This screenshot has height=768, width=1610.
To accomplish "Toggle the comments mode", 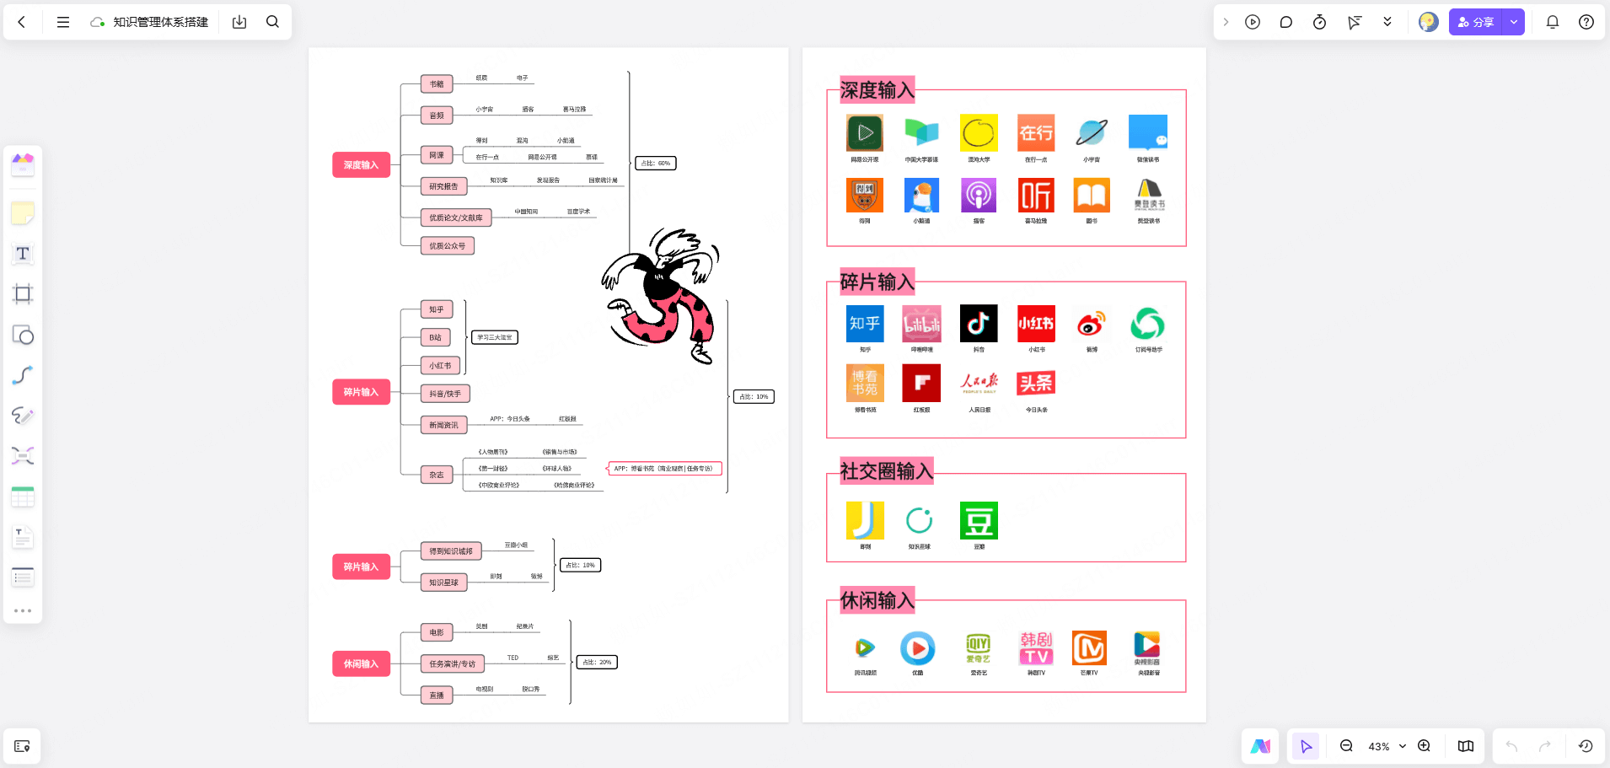I will click(1285, 23).
